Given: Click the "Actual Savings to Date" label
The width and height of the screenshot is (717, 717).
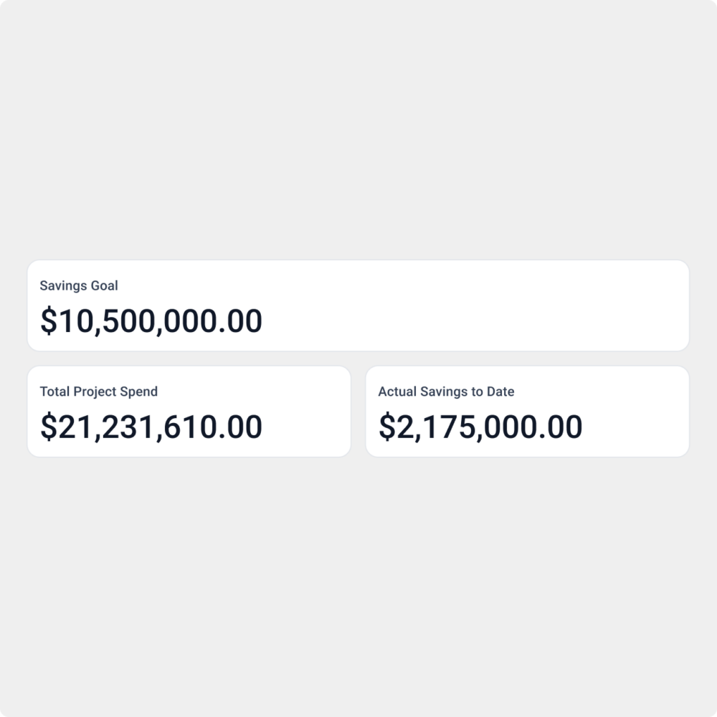Looking at the screenshot, I should [x=446, y=391].
